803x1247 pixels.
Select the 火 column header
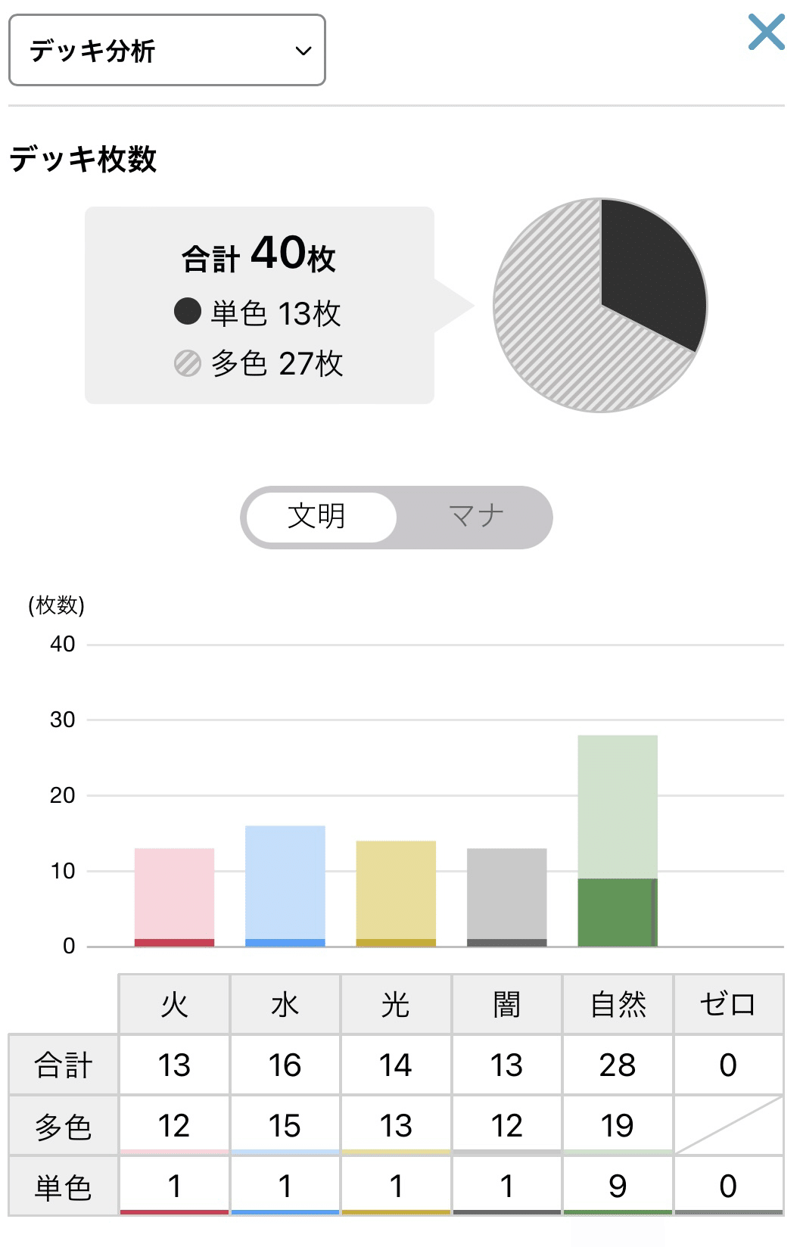174,1004
